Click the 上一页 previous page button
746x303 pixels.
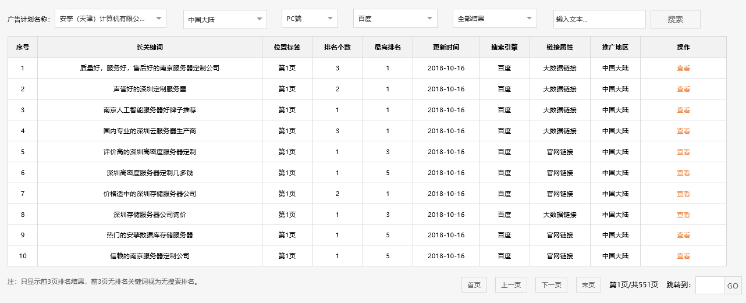[511, 285]
